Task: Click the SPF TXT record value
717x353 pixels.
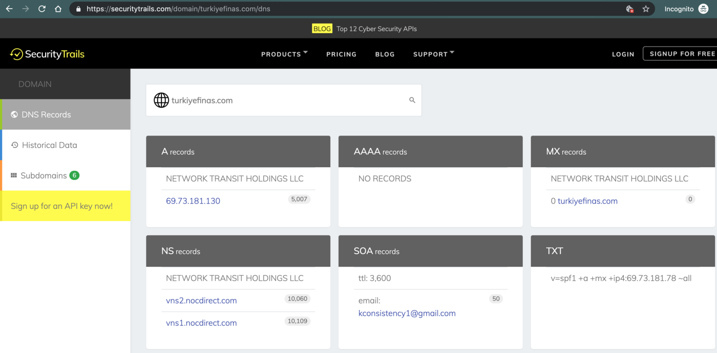Action: pyautogui.click(x=621, y=278)
